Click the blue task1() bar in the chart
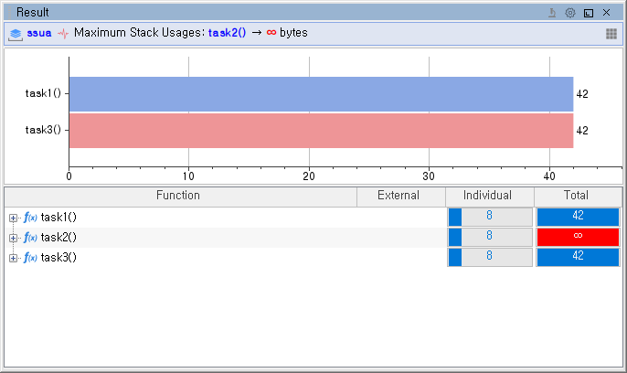 pyautogui.click(x=320, y=93)
